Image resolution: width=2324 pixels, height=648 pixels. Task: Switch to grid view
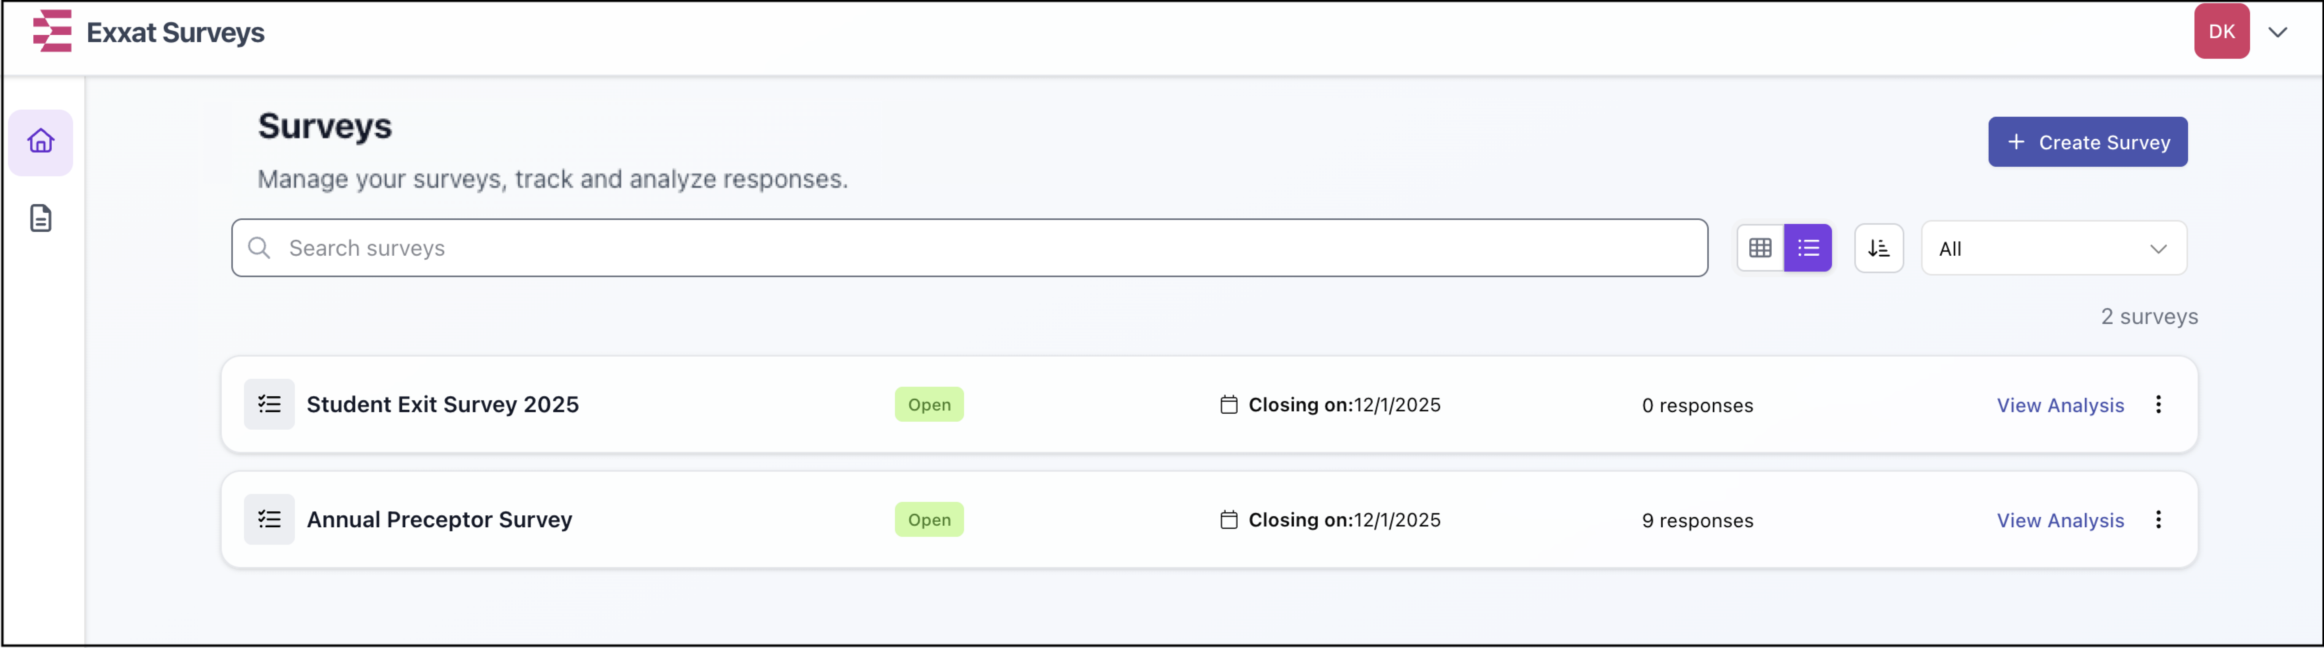coord(1760,248)
